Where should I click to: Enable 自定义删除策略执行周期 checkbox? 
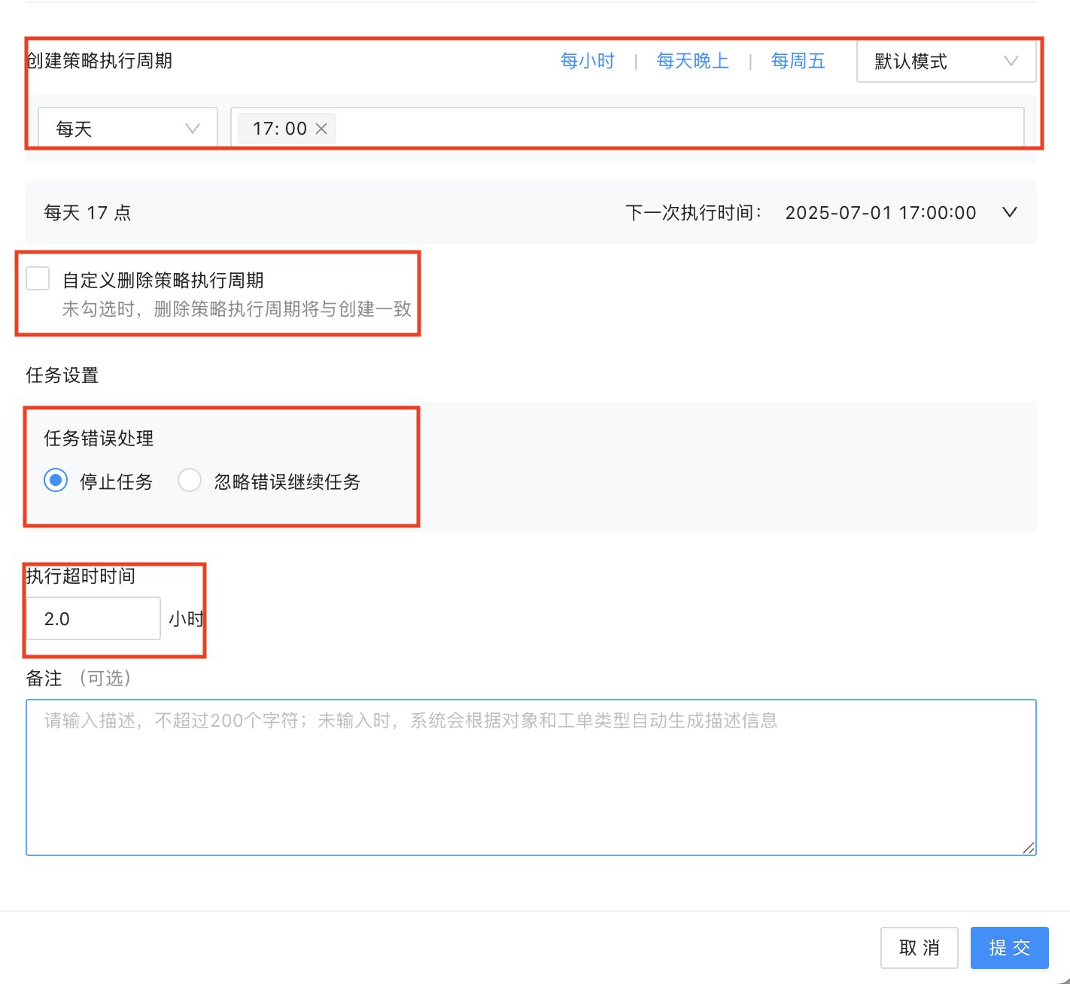38,278
